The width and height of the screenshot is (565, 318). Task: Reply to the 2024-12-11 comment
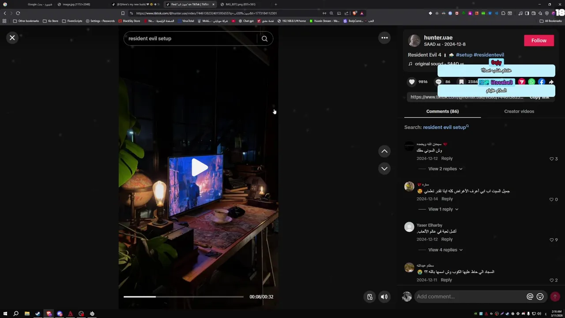pyautogui.click(x=446, y=280)
